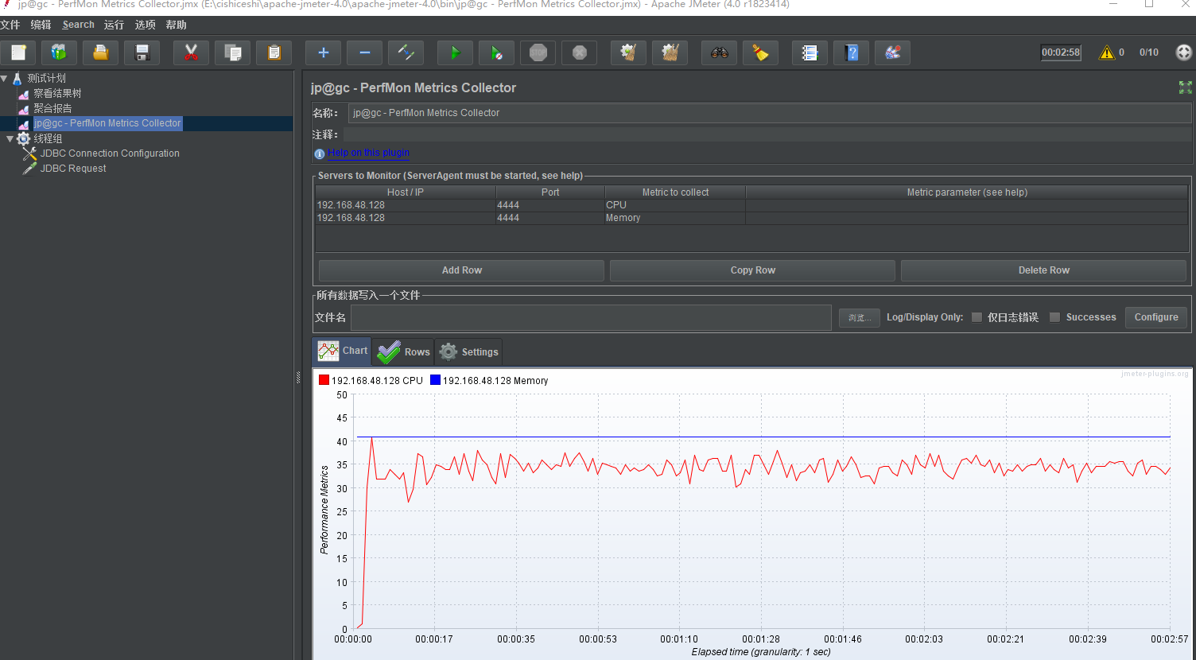This screenshot has height=660, width=1196.
Task: Click the Shutdown test icon
Action: tap(580, 52)
